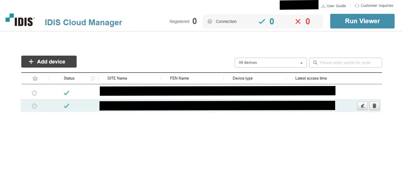This screenshot has height=192, width=402.
Task: Sort by Latest access time column header
Action: tap(311, 78)
